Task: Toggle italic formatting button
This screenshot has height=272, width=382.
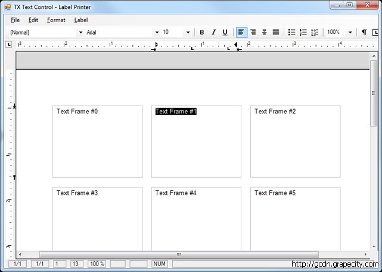Action: click(213, 32)
